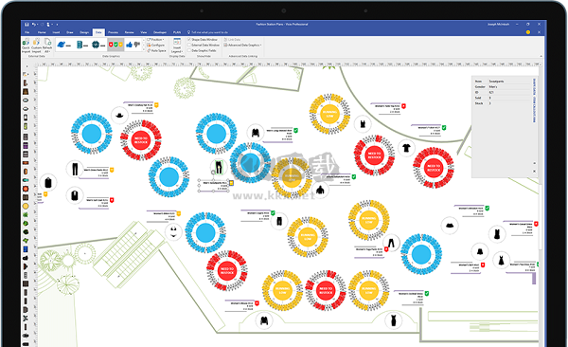Viewport: 568px width, 347px height.
Task: Collapse the ribbon with the arrow
Action: point(541,56)
